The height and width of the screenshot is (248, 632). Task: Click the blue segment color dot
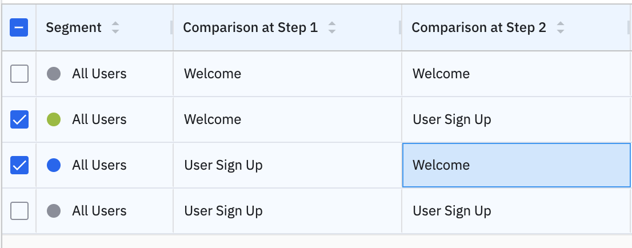pyautogui.click(x=54, y=165)
